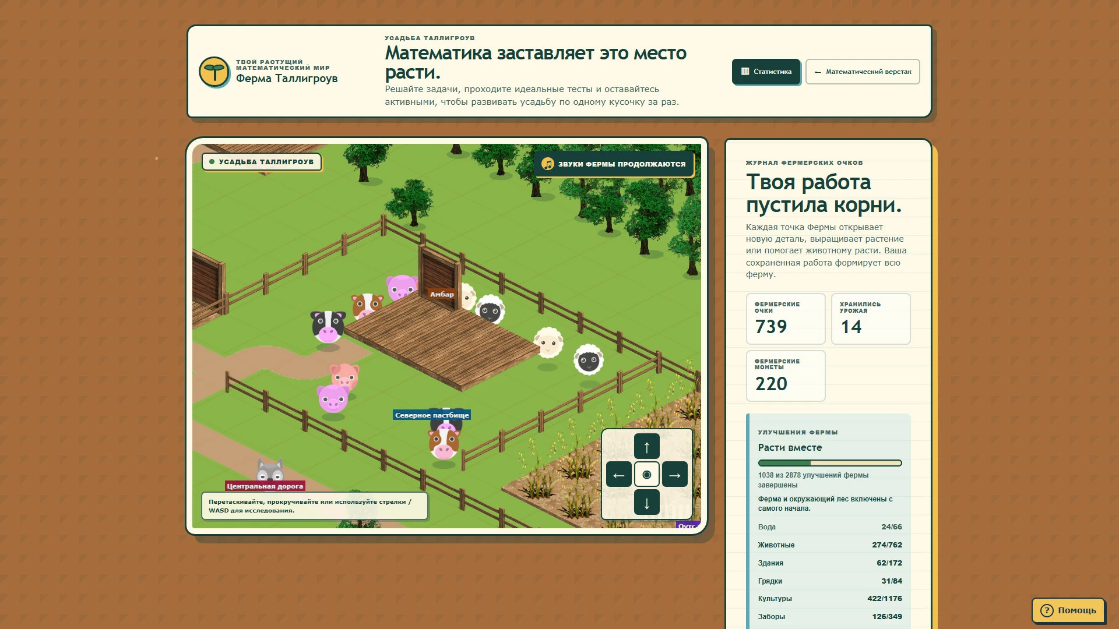Screen dimensions: 1119x629
Task: Click the Фермерские очки 739 card
Action: click(x=786, y=319)
